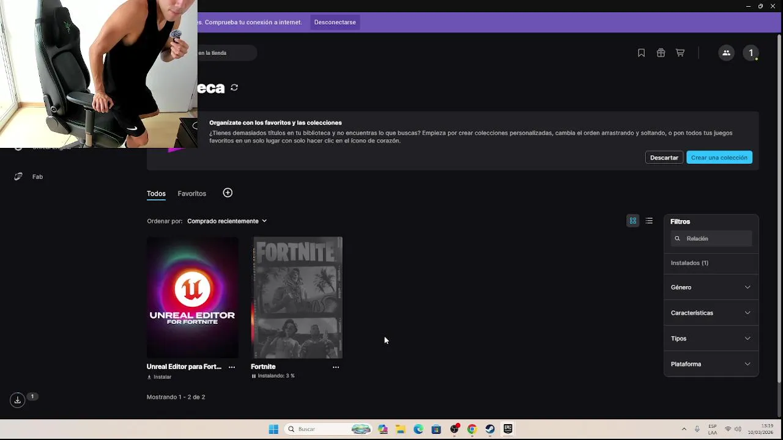Open Microsoft Store from the taskbar
The height and width of the screenshot is (440, 783).
(436, 429)
